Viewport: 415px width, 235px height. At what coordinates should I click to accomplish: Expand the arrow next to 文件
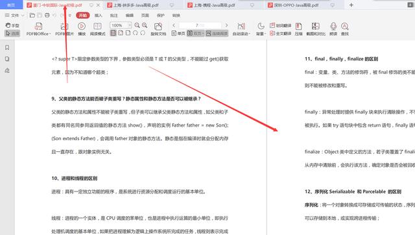[23, 16]
